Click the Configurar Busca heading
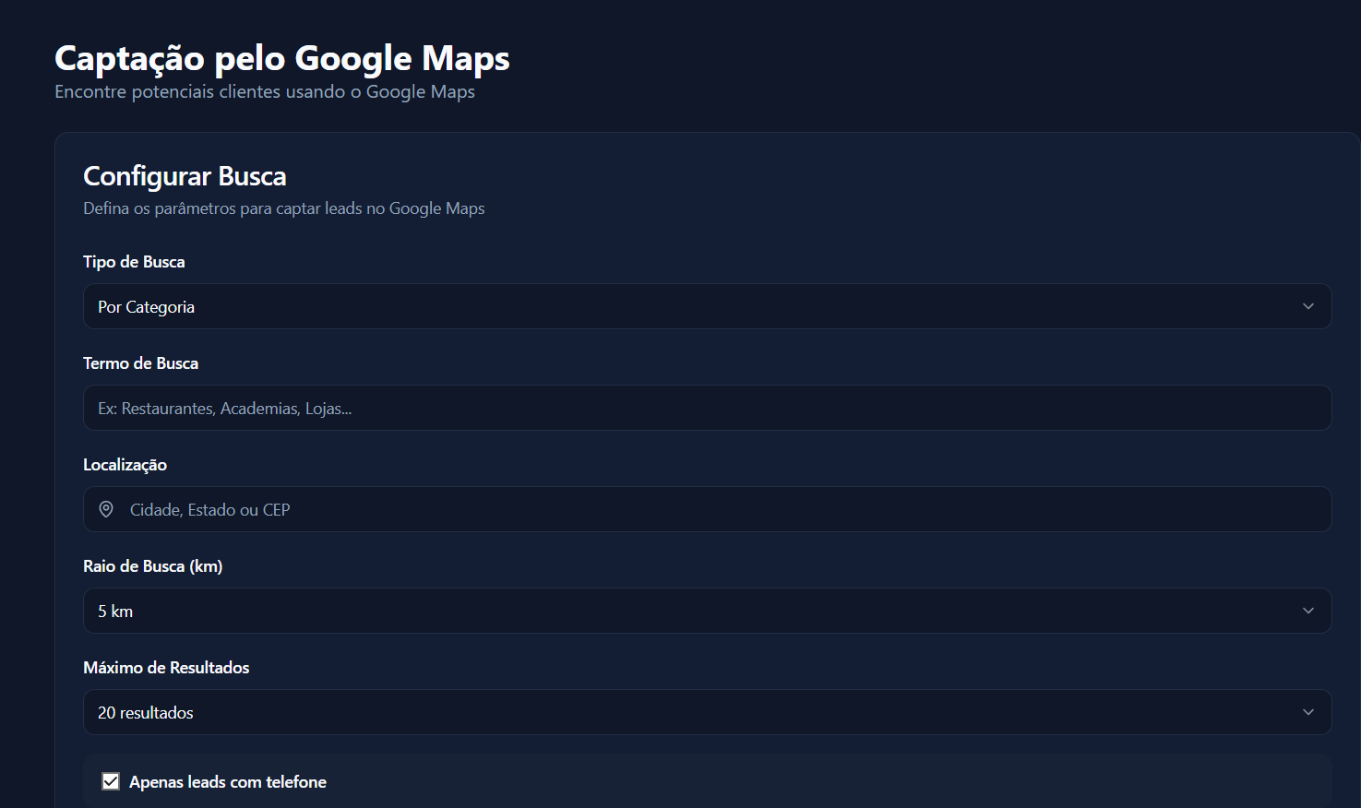Image resolution: width=1361 pixels, height=808 pixels. tap(185, 176)
